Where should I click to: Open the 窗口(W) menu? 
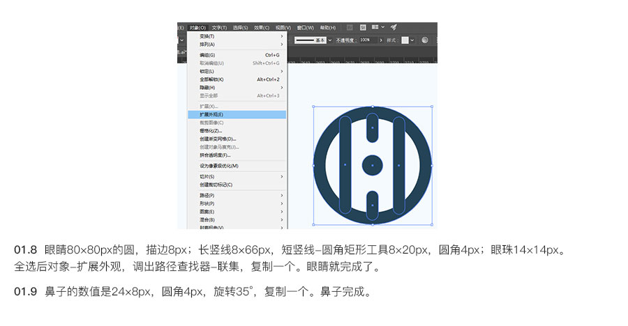[305, 28]
